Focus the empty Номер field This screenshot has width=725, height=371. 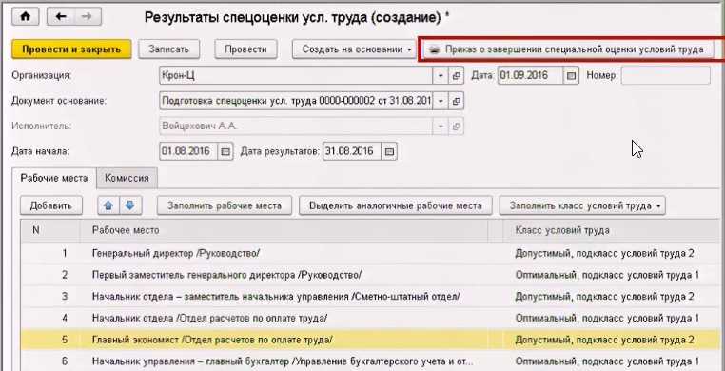click(x=666, y=75)
